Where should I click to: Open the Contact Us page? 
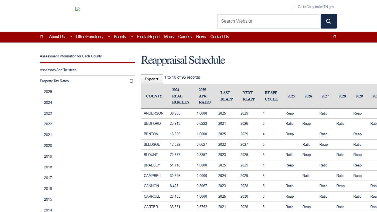coord(219,37)
